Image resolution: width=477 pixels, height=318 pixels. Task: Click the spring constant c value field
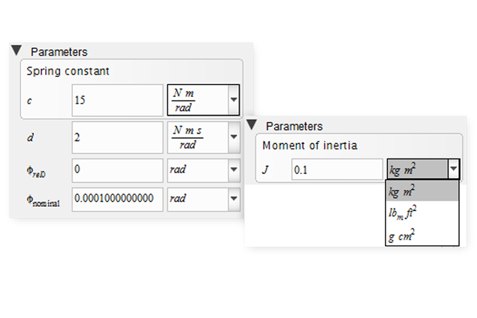117,99
